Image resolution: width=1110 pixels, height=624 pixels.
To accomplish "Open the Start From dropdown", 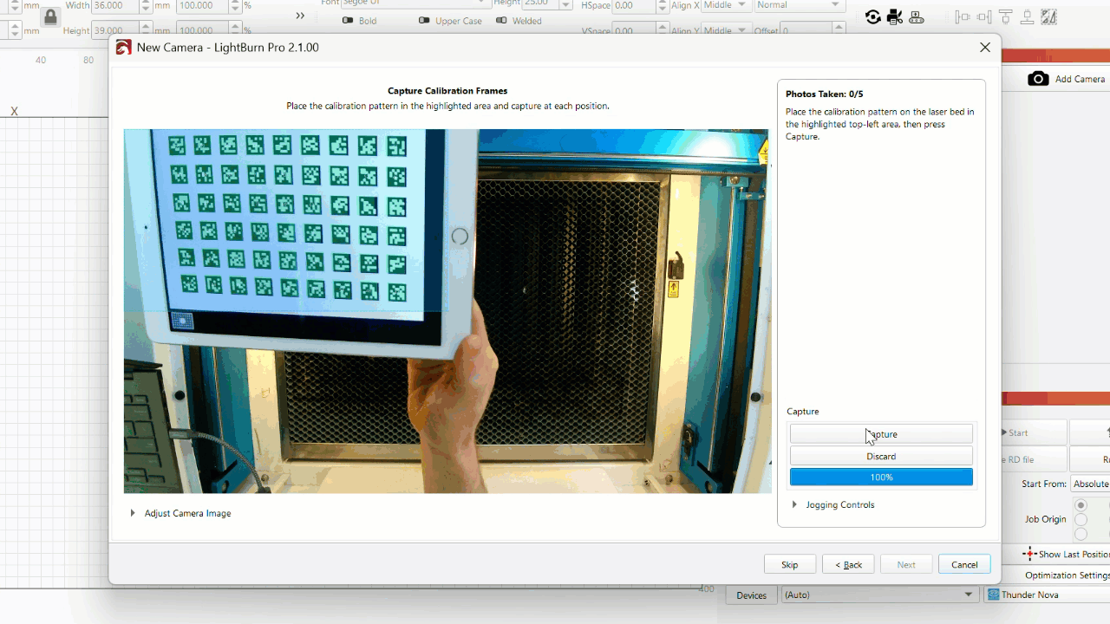I will tap(1090, 484).
